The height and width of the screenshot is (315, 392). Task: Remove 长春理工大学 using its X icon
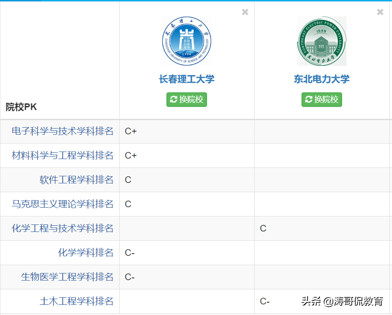tap(245, 12)
